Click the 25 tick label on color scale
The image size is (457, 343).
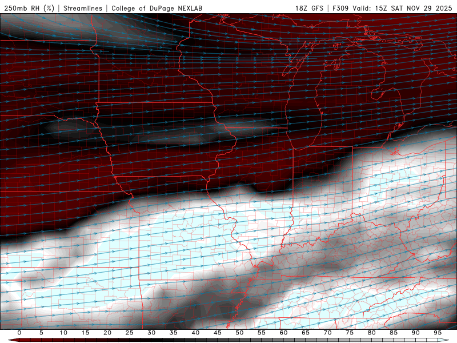point(130,333)
